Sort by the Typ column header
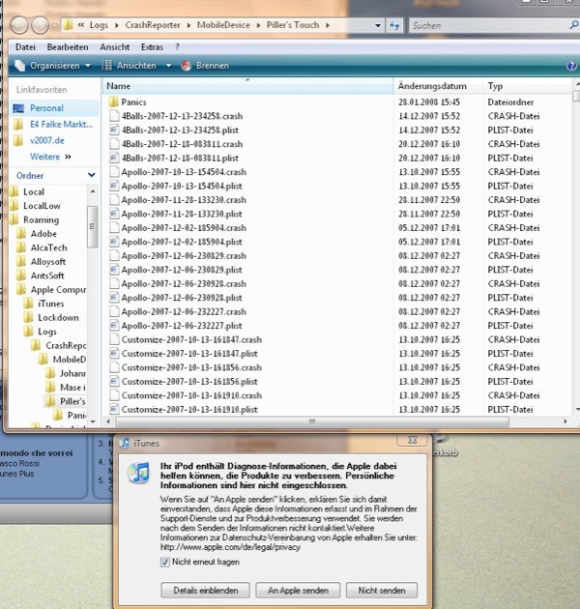Screen dimensions: 580x609 tap(527, 86)
